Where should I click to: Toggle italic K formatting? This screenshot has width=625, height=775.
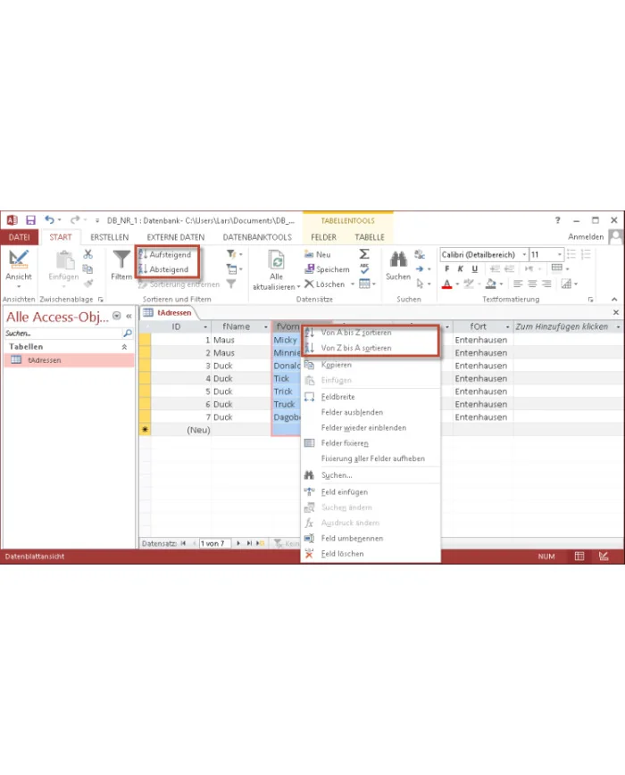(460, 268)
